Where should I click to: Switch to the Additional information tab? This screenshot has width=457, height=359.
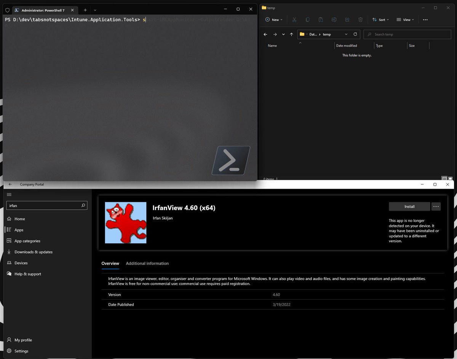(147, 264)
